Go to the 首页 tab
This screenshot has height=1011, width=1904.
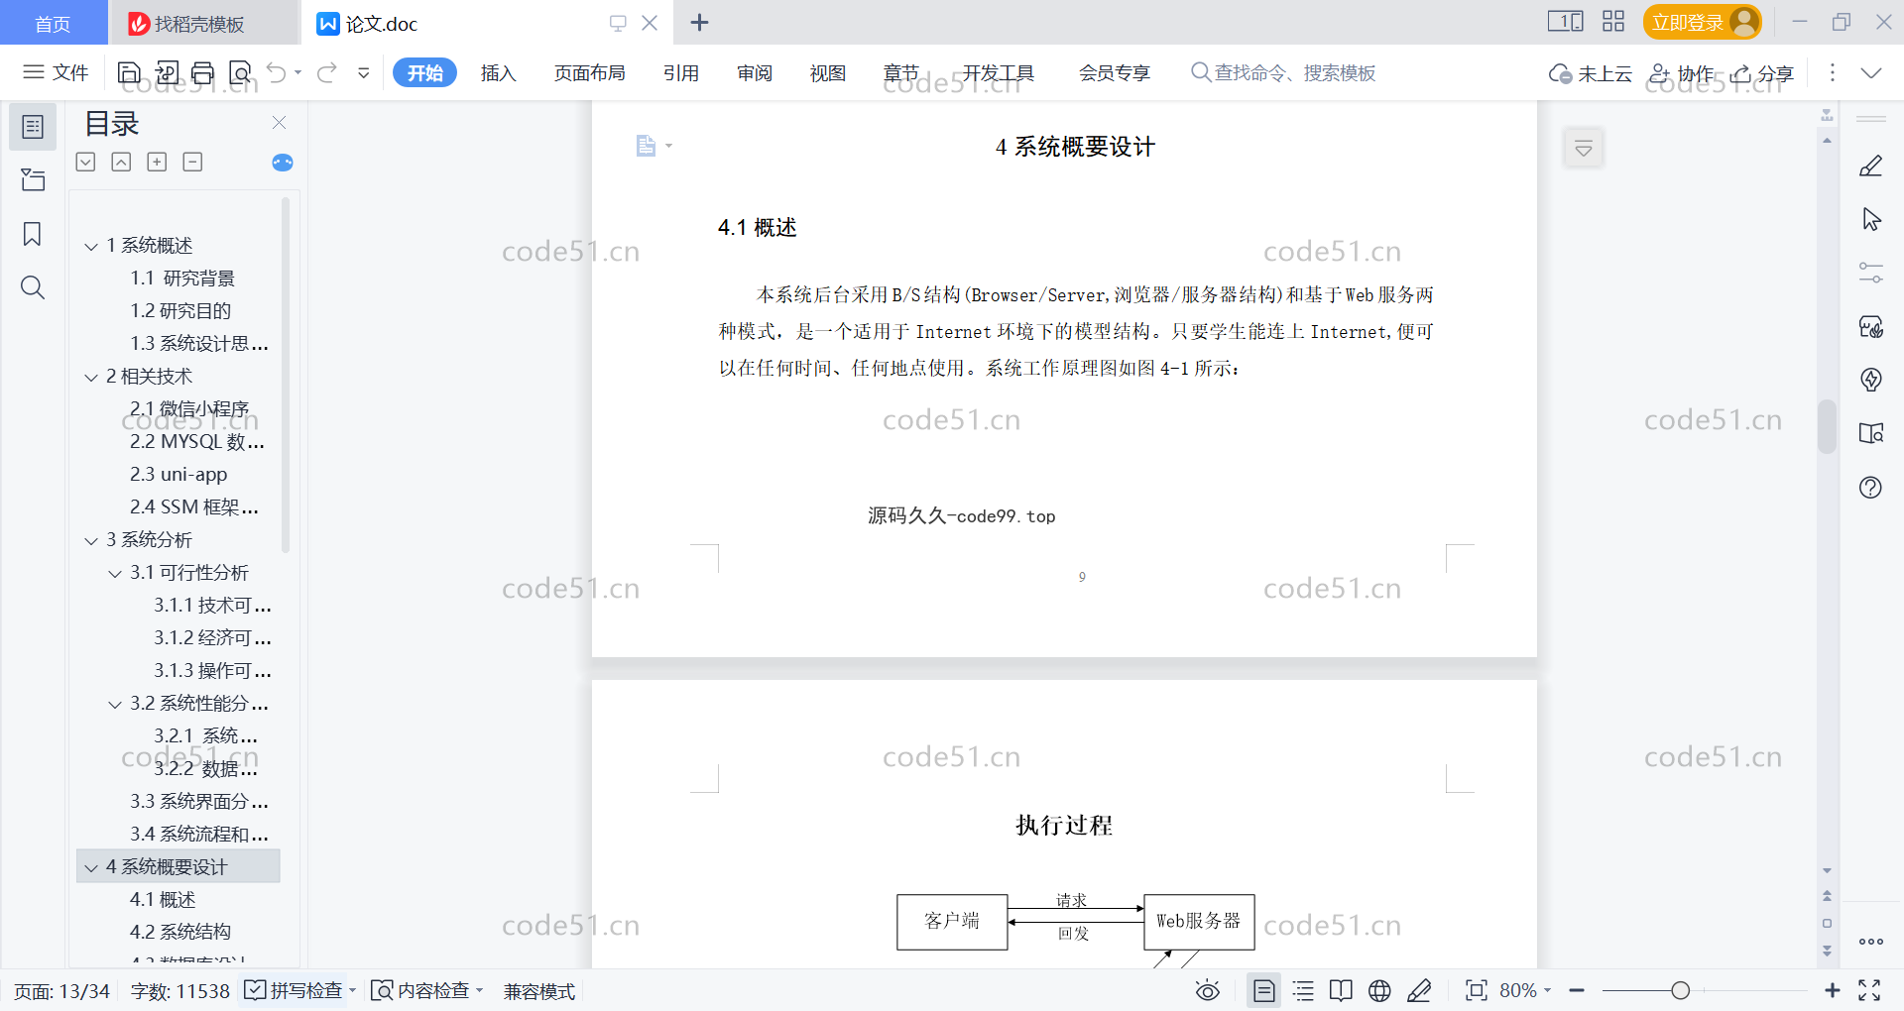(54, 23)
